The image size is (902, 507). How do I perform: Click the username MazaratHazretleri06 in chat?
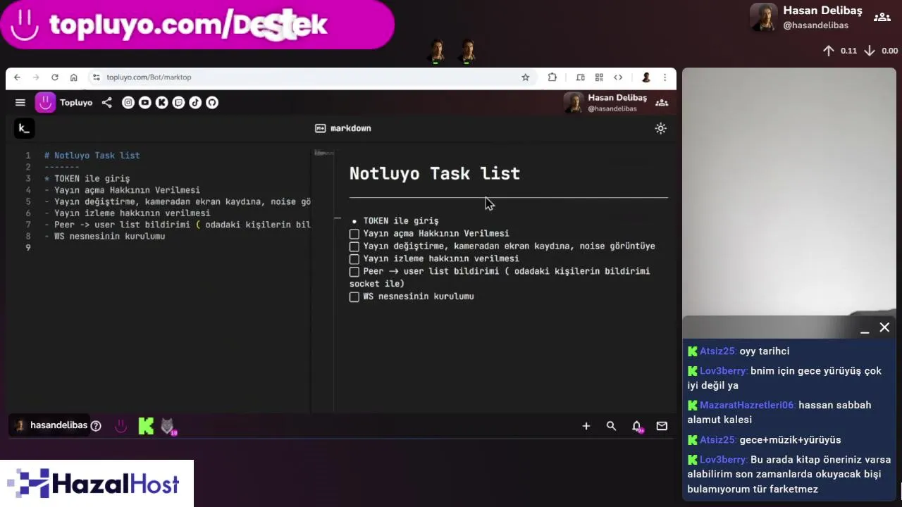pyautogui.click(x=747, y=405)
